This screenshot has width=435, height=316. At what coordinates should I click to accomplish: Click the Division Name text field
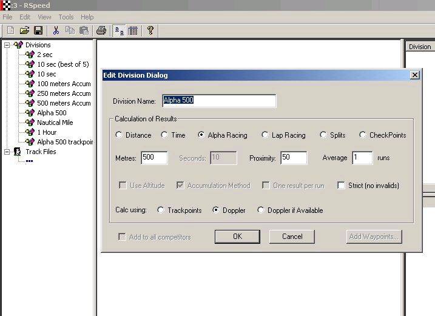click(218, 101)
